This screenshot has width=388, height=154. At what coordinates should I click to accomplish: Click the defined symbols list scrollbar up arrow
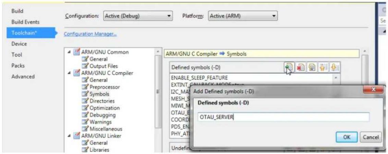tap(336, 78)
